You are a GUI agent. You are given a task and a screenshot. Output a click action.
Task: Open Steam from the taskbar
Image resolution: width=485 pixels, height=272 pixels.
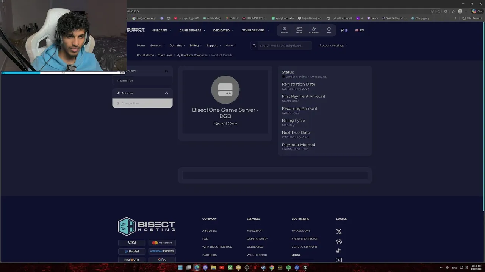point(263,267)
